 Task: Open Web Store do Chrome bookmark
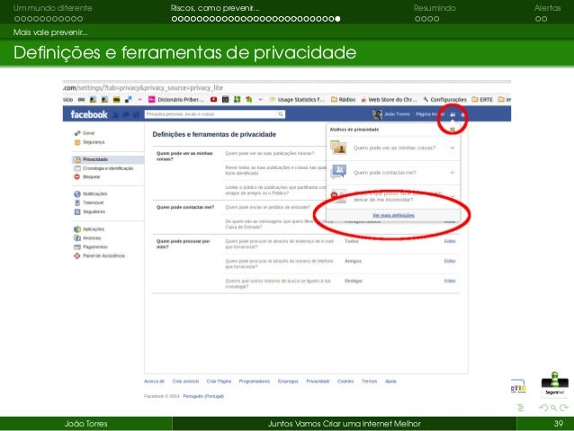pos(389,100)
